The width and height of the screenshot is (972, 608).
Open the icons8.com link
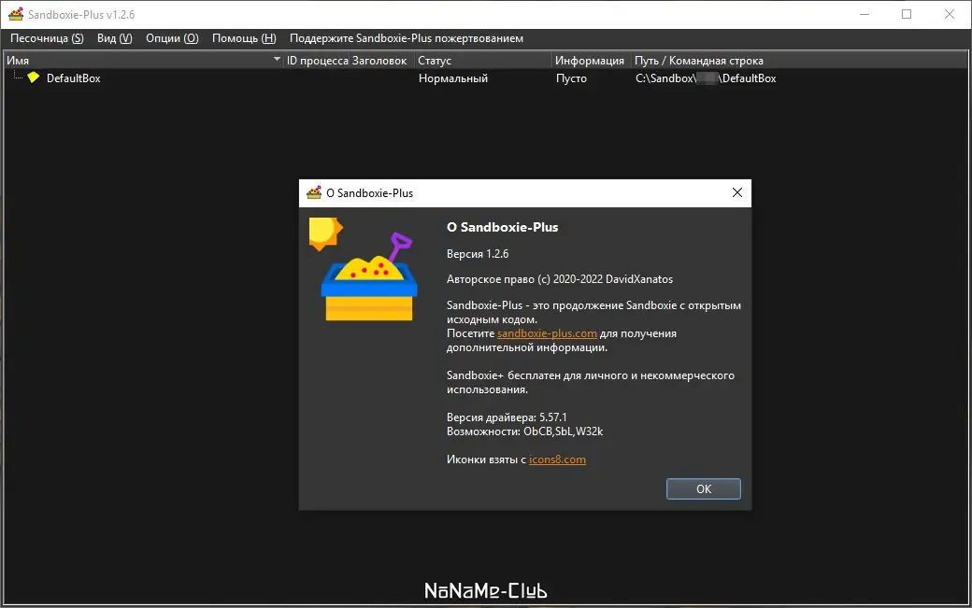coord(557,460)
